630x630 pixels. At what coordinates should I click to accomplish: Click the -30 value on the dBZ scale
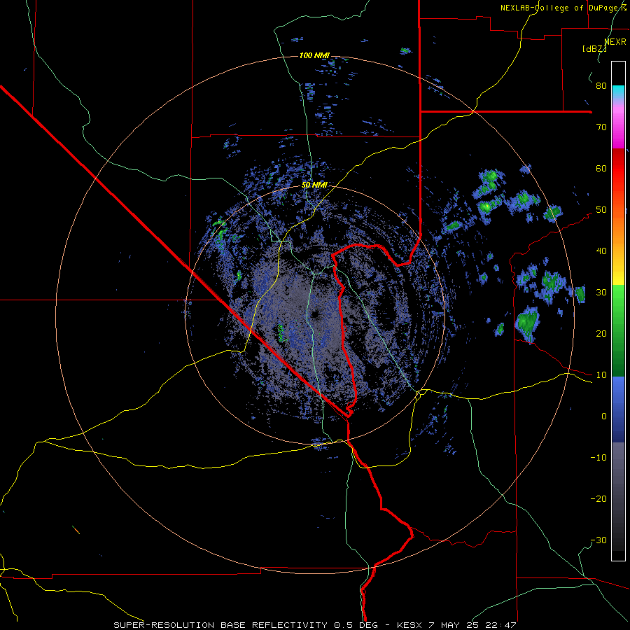tap(598, 540)
